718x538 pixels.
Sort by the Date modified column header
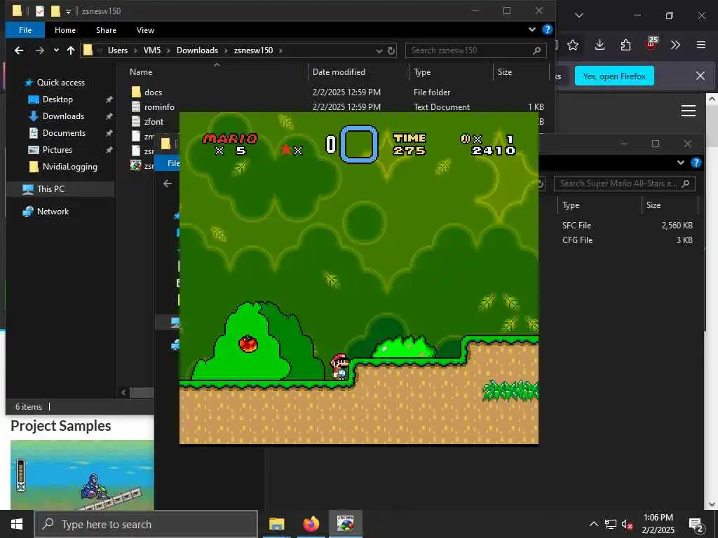339,72
